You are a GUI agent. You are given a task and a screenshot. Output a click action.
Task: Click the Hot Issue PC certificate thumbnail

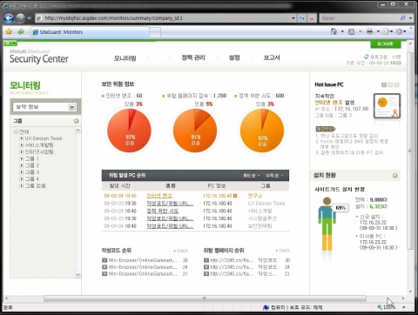(387, 106)
